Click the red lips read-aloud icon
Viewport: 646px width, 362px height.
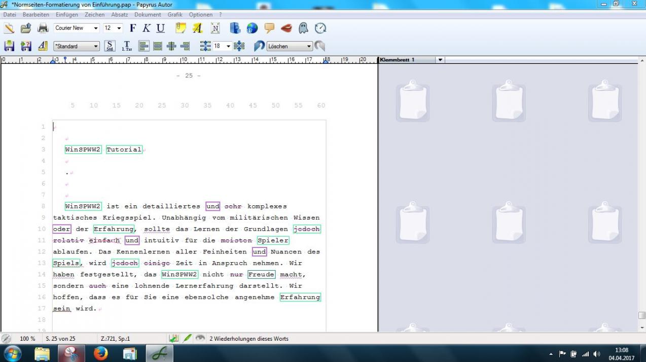coord(286,28)
